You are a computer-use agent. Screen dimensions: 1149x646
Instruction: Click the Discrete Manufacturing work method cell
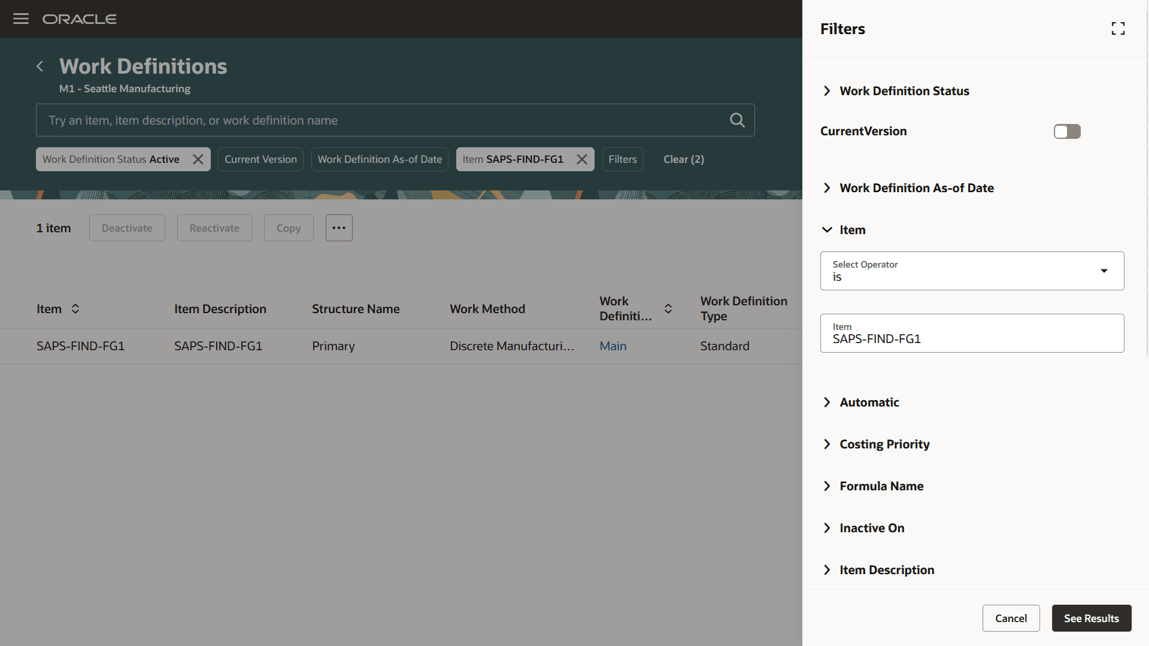click(512, 346)
